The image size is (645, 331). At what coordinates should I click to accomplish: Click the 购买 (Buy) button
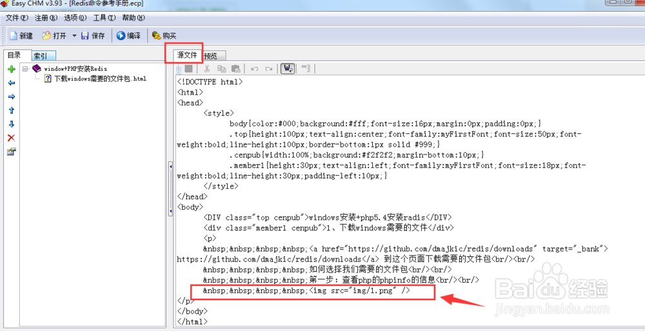coord(164,35)
